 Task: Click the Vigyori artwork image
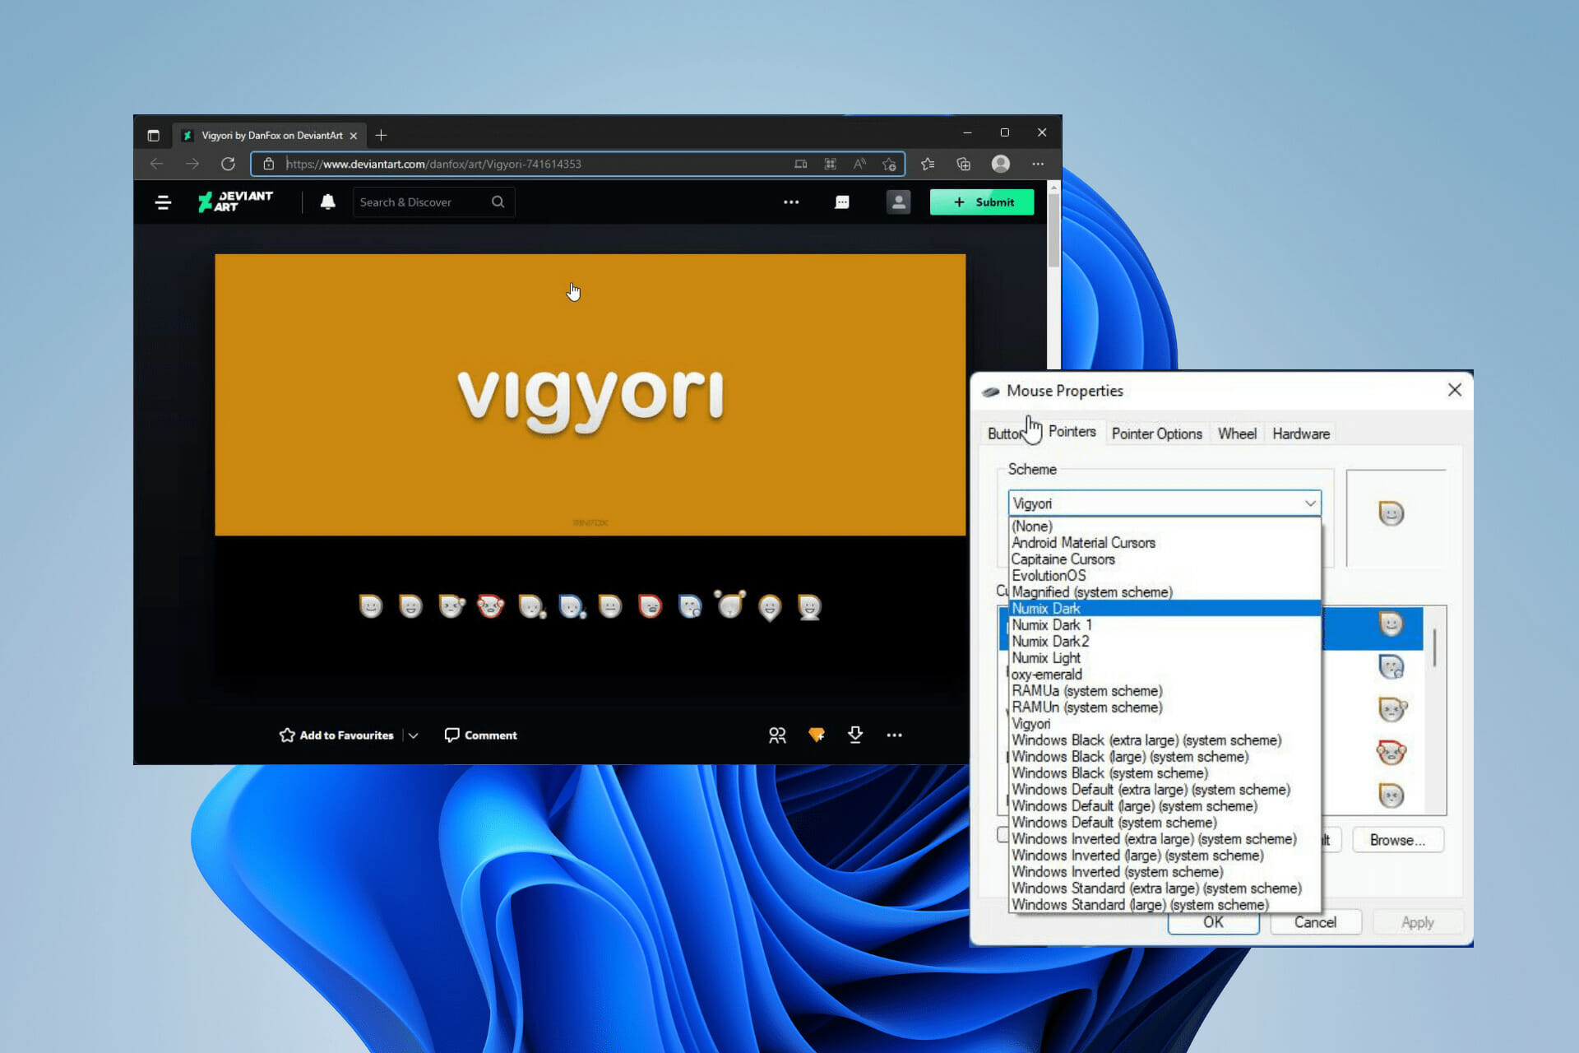(590, 395)
